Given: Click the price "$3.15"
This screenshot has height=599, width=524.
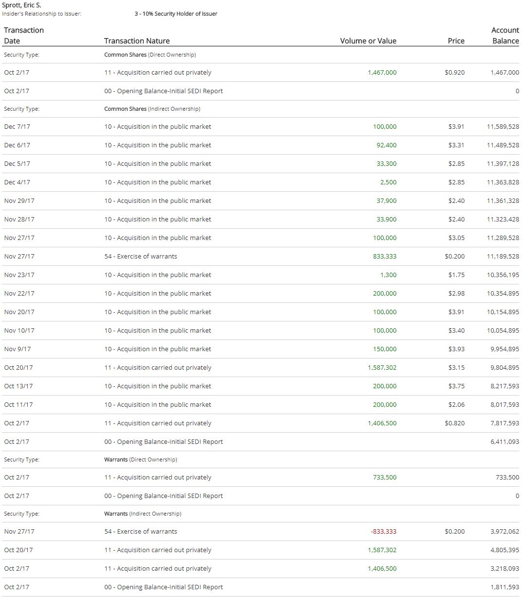Looking at the screenshot, I should [456, 368].
